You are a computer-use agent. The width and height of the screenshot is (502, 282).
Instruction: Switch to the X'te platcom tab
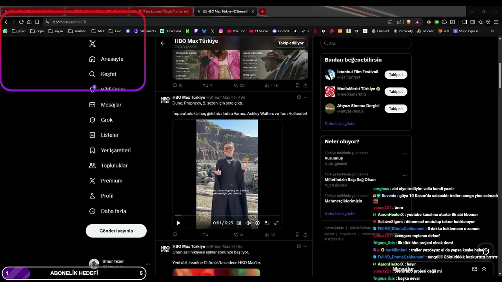161,11
